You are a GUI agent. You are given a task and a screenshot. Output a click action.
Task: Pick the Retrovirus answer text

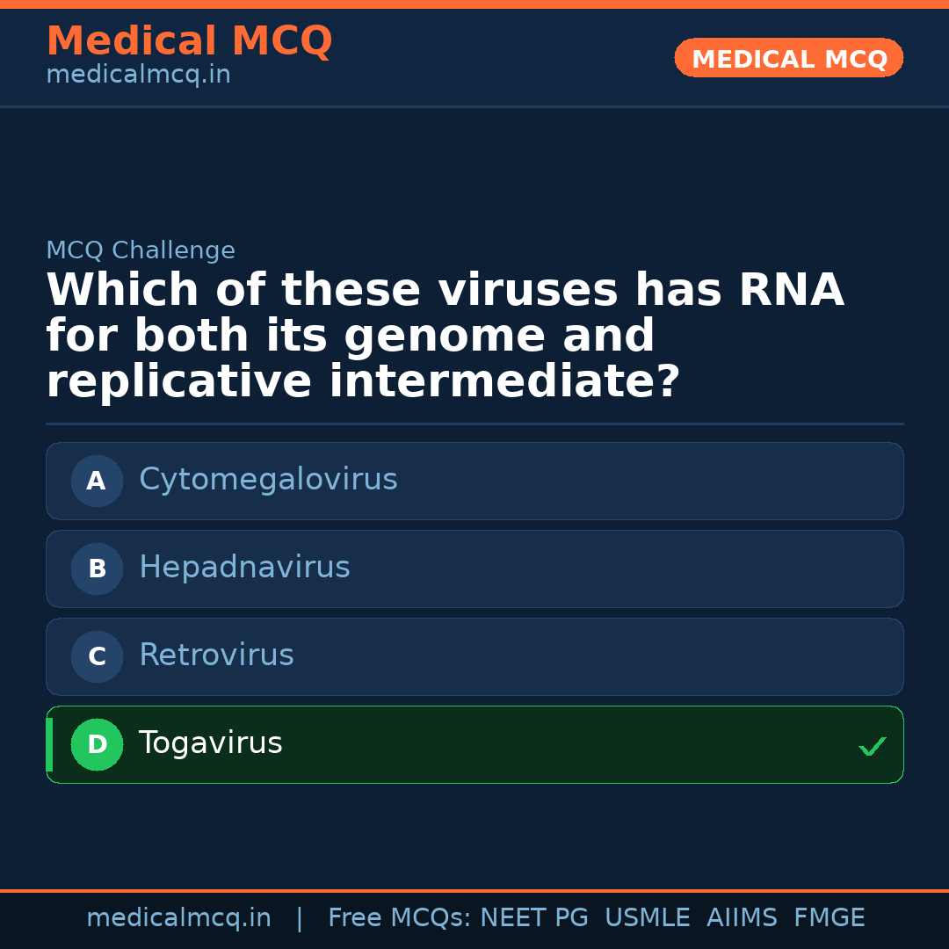[x=216, y=656]
